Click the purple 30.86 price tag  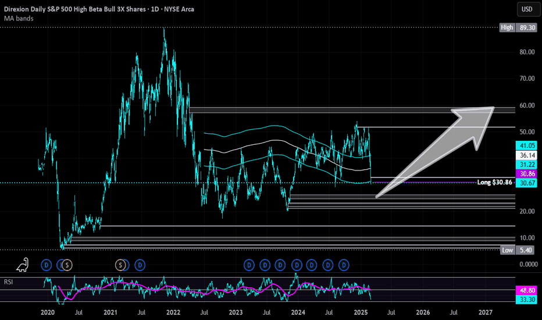[526, 173]
